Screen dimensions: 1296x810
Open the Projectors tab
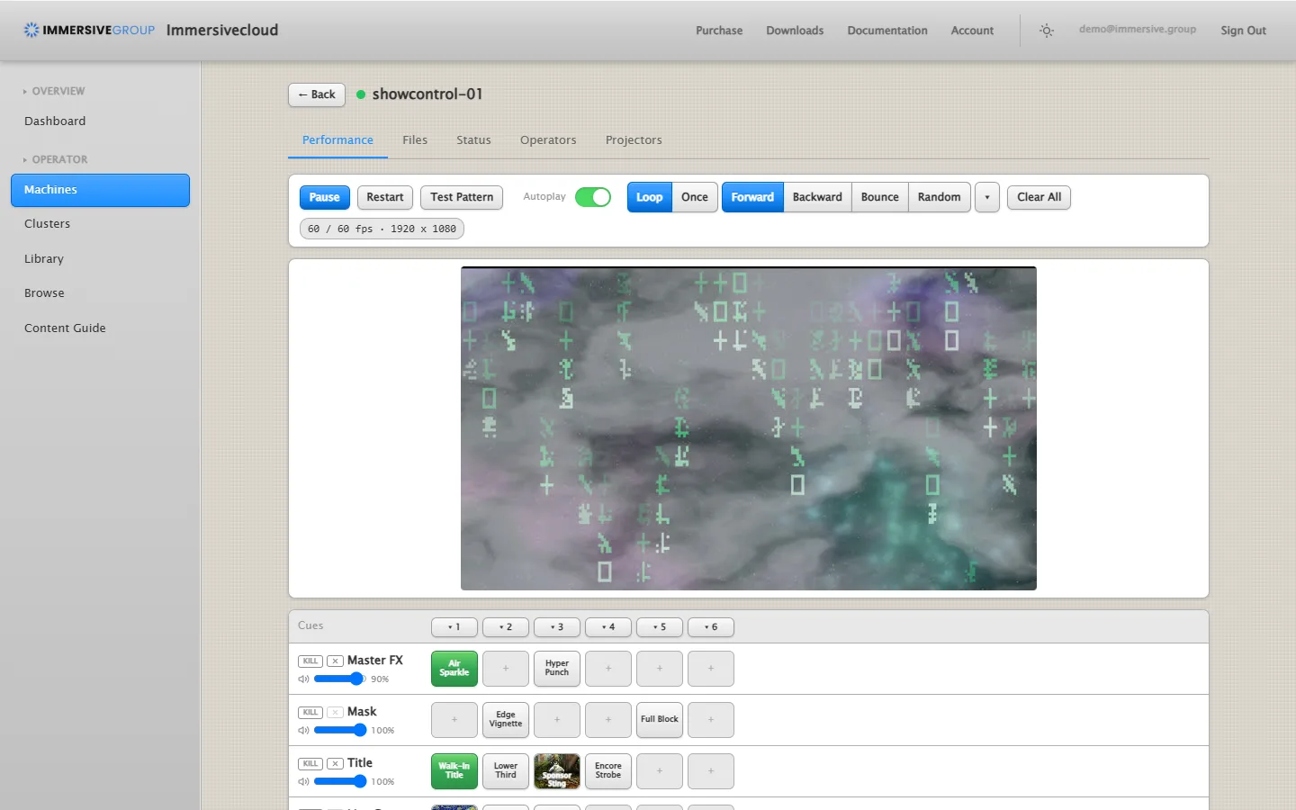tap(634, 140)
